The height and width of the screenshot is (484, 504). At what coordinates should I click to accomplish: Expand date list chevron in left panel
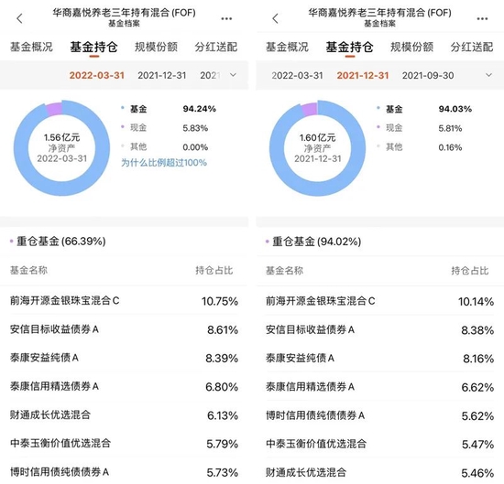[x=234, y=75]
